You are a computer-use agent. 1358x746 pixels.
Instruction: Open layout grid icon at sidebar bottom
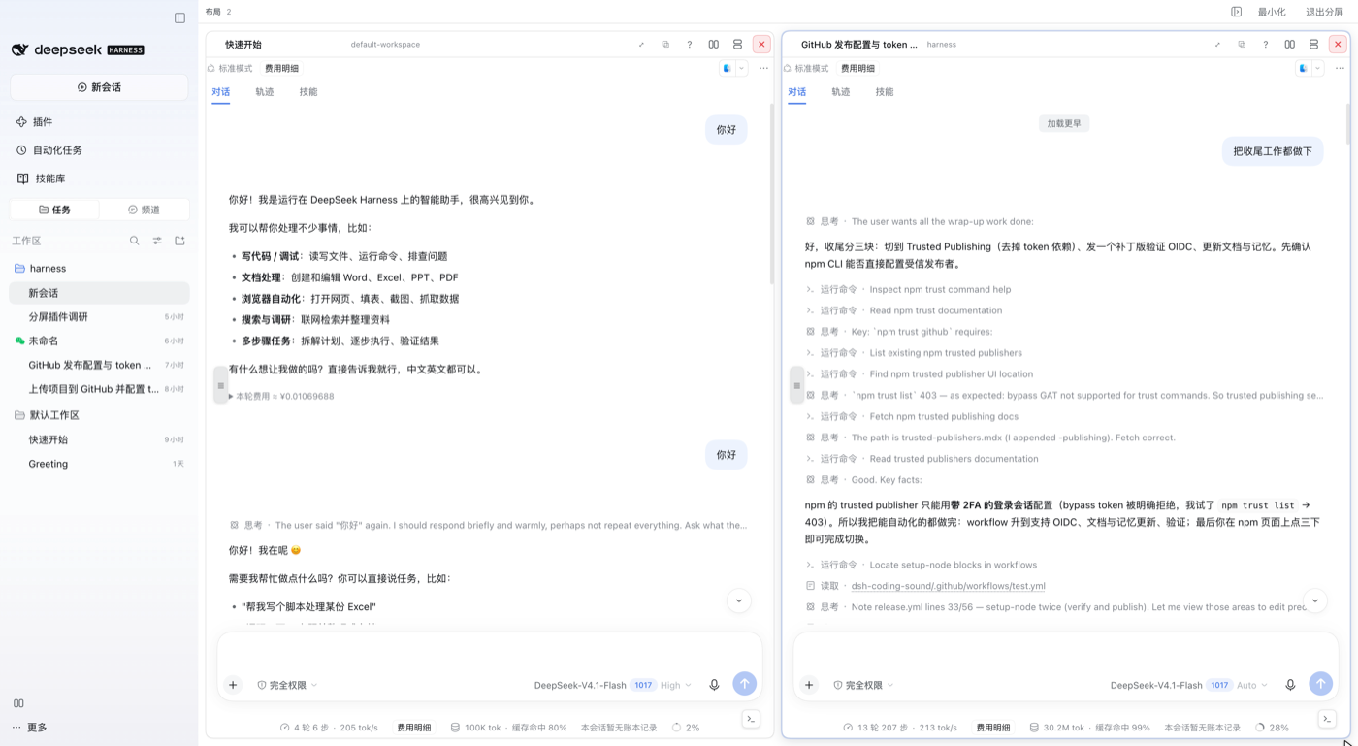(x=18, y=703)
